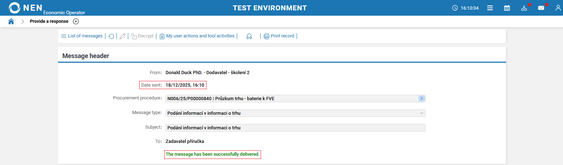This screenshot has height=165, width=563.
Task: Click the refresh icon in toolbar
Action: [111, 36]
